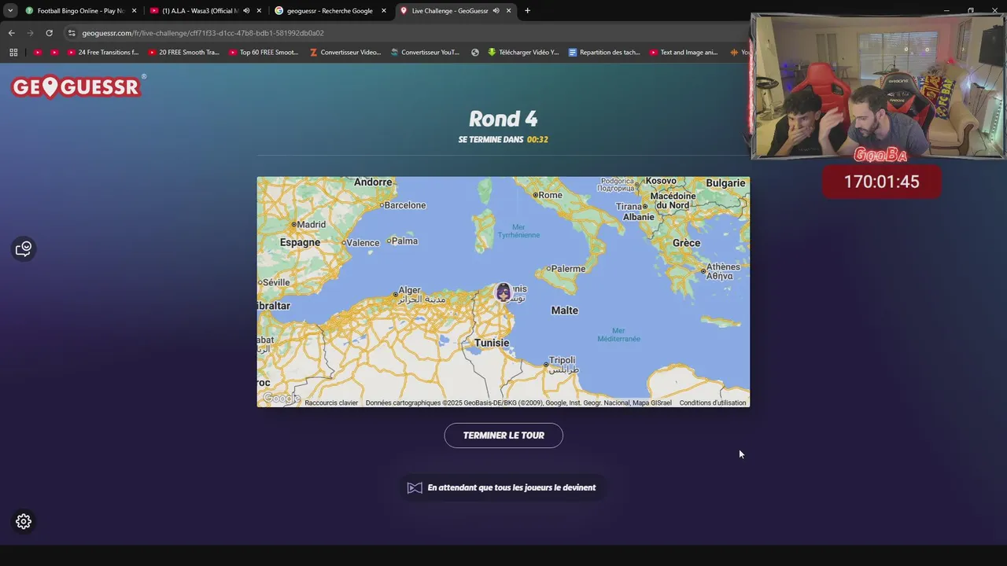Image resolution: width=1007 pixels, height=566 pixels.
Task: Click the player avatar pin on map
Action: (x=503, y=292)
